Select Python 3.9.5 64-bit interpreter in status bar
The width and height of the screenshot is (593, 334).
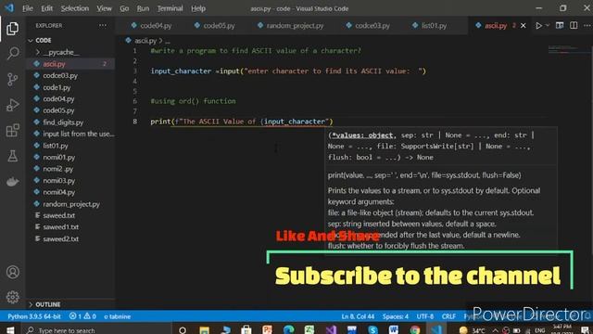coord(34,316)
